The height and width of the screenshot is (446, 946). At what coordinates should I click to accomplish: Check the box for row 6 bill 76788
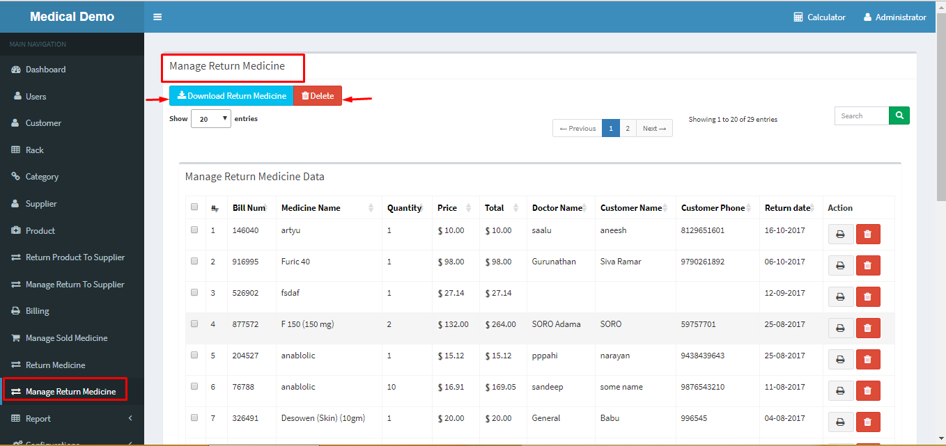coord(194,386)
